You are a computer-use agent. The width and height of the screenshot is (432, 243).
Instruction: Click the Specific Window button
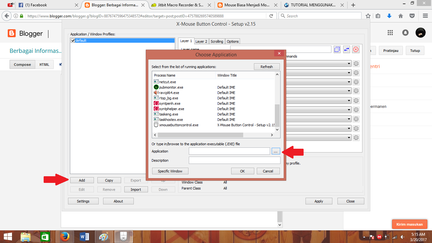(170, 171)
